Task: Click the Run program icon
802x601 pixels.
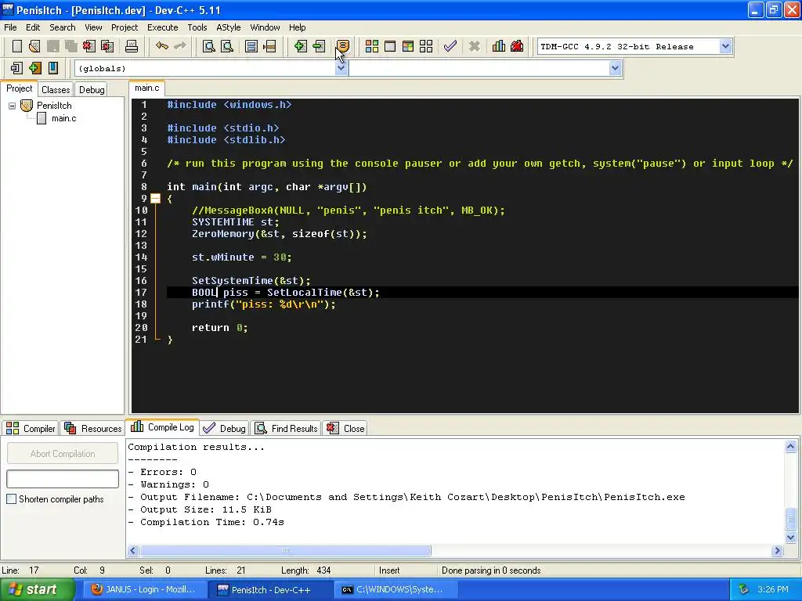Action: 390,46
